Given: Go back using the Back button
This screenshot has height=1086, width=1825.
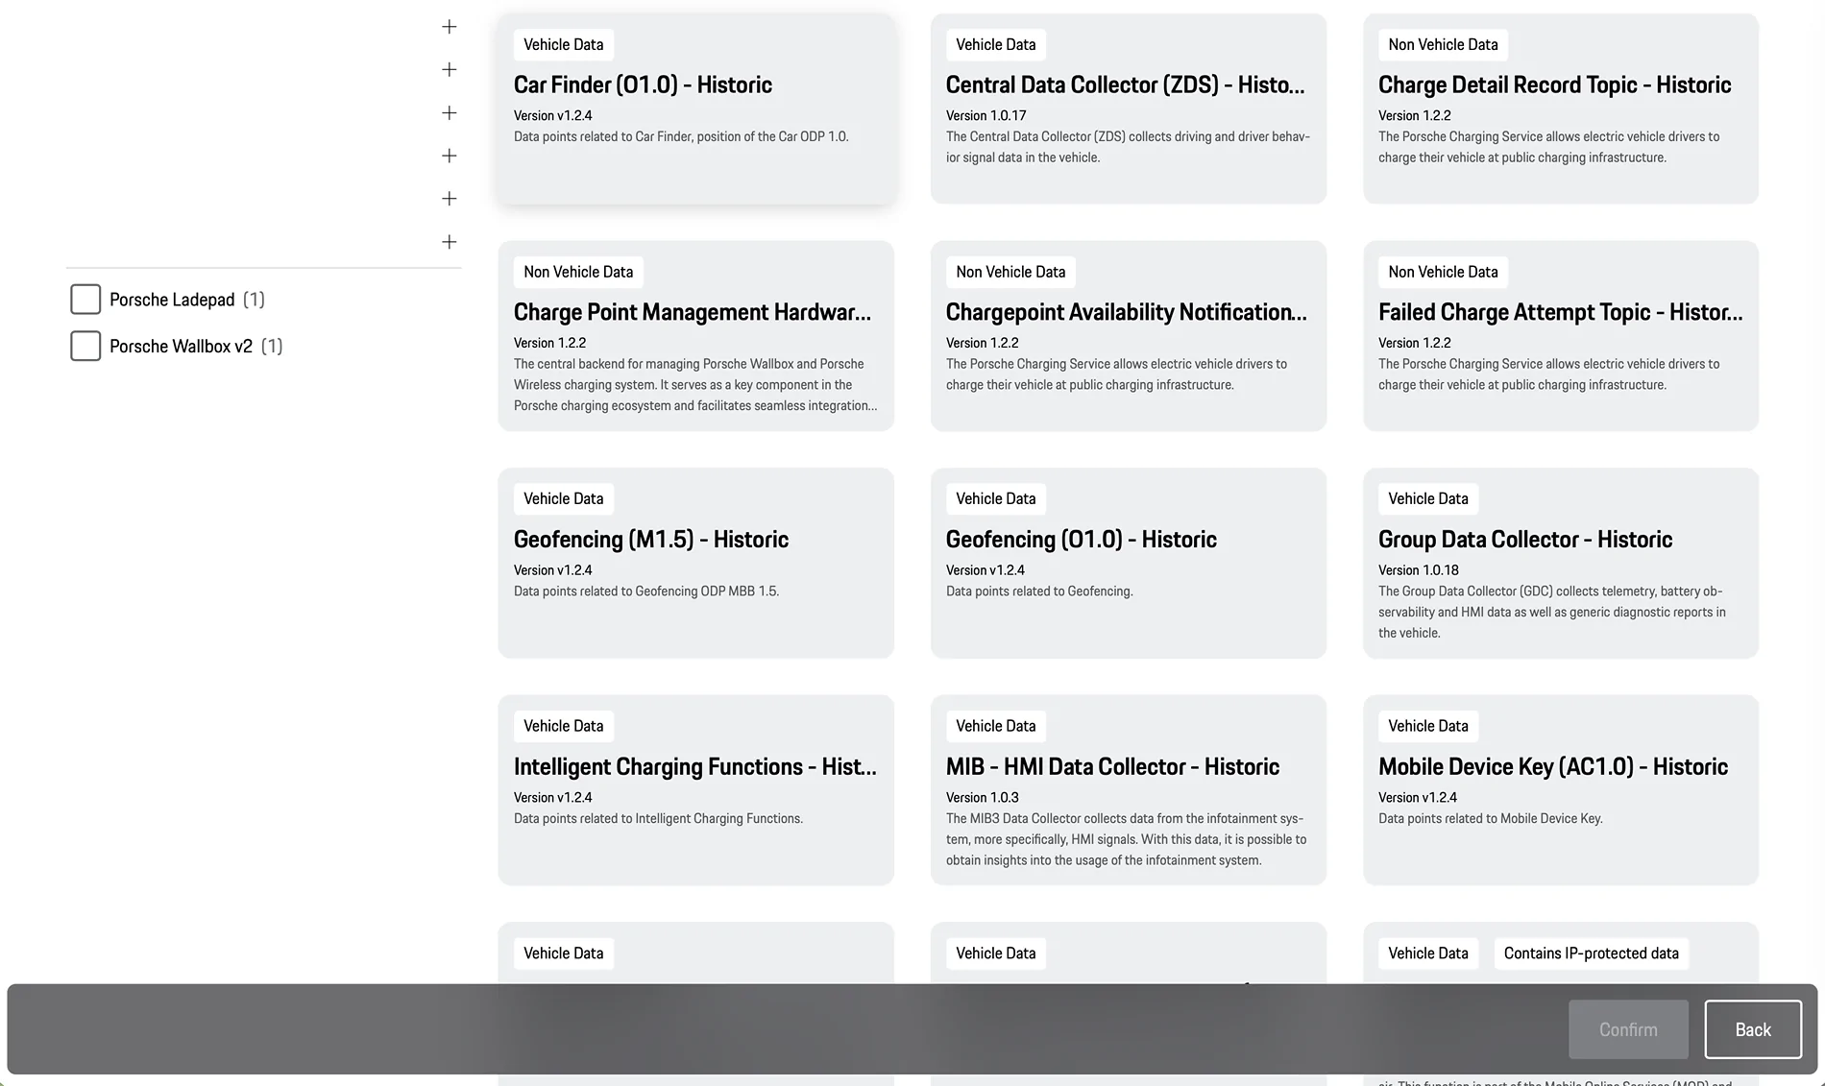Looking at the screenshot, I should click(x=1753, y=1029).
